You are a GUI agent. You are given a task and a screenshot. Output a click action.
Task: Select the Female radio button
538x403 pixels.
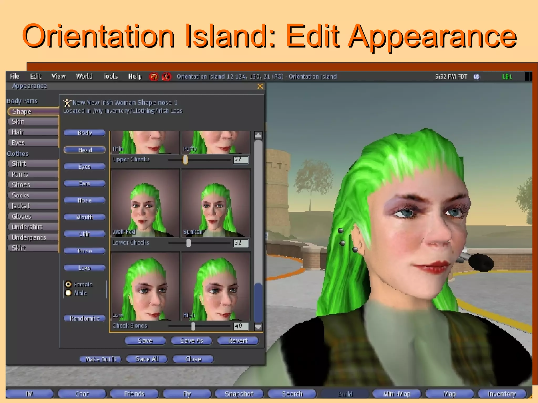(x=68, y=284)
